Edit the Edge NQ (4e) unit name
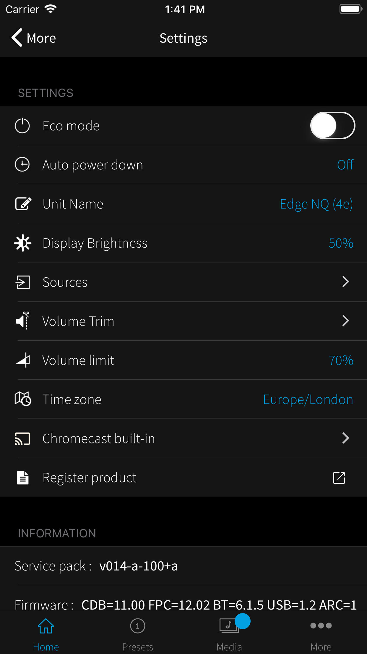The height and width of the screenshot is (654, 367). [316, 204]
